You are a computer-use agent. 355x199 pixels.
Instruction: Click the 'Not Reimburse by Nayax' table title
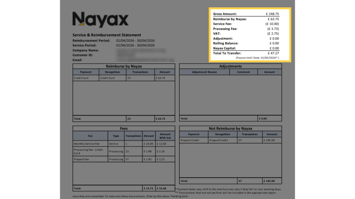point(230,129)
